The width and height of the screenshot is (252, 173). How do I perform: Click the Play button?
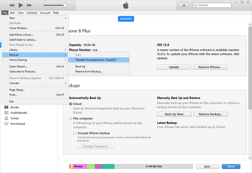21,5
